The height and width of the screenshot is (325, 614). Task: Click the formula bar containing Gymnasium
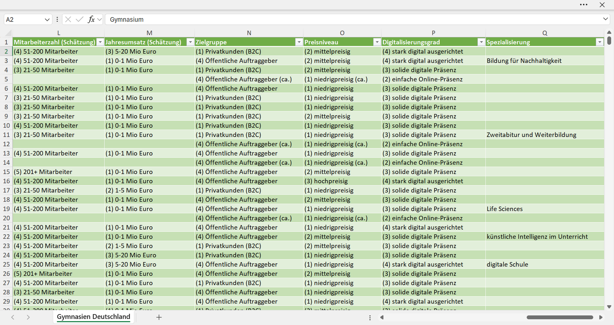tap(353, 19)
